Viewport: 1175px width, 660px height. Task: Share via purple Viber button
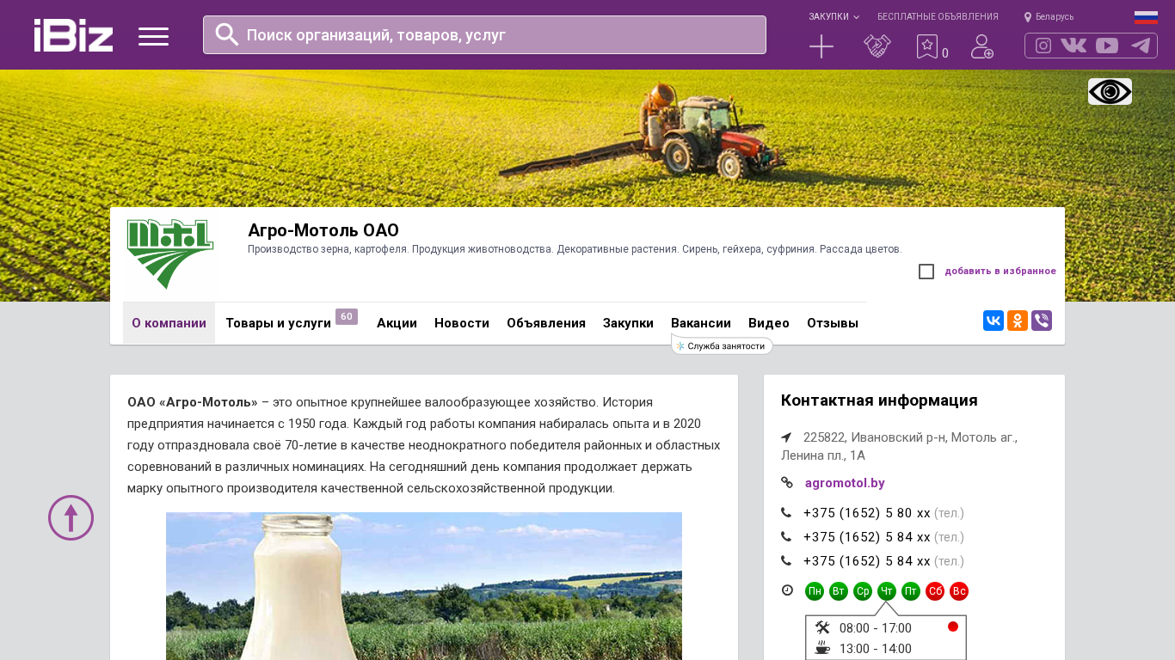tap(1042, 321)
